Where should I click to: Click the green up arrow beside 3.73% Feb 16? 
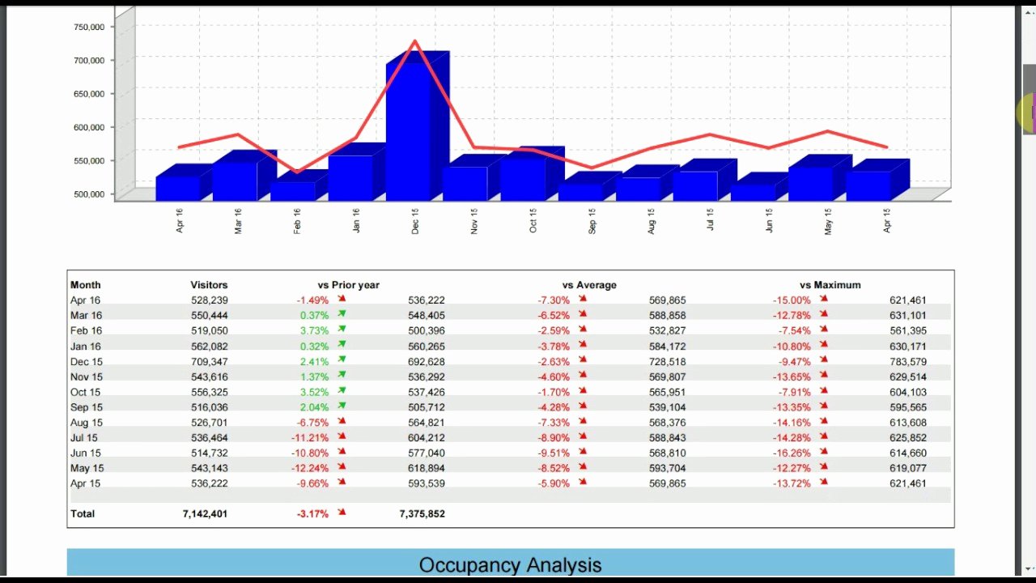click(342, 330)
